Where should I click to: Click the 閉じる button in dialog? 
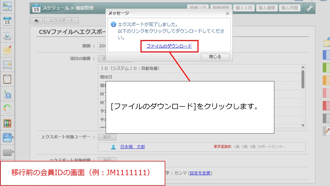coord(215,57)
